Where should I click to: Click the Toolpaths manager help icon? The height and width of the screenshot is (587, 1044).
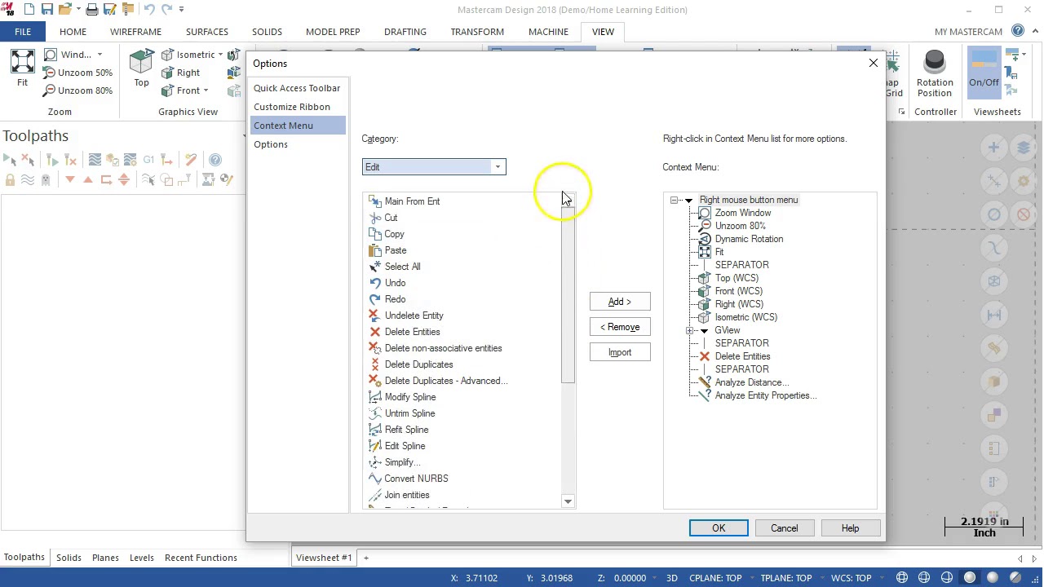pos(215,160)
